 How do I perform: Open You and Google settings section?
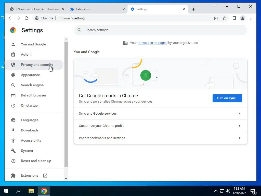[x=34, y=44]
